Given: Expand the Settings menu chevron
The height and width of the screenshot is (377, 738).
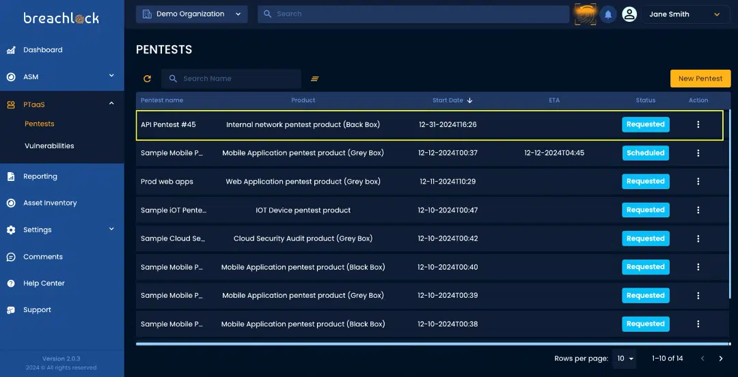Looking at the screenshot, I should click(111, 229).
